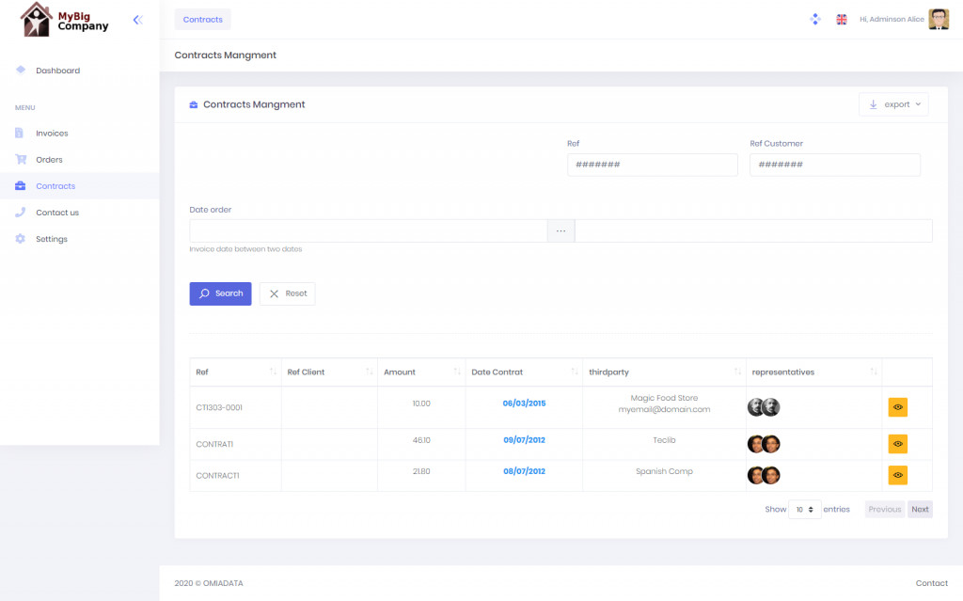The image size is (963, 601).
Task: Collapse the sidebar with double-chevron icon
Action: [138, 20]
